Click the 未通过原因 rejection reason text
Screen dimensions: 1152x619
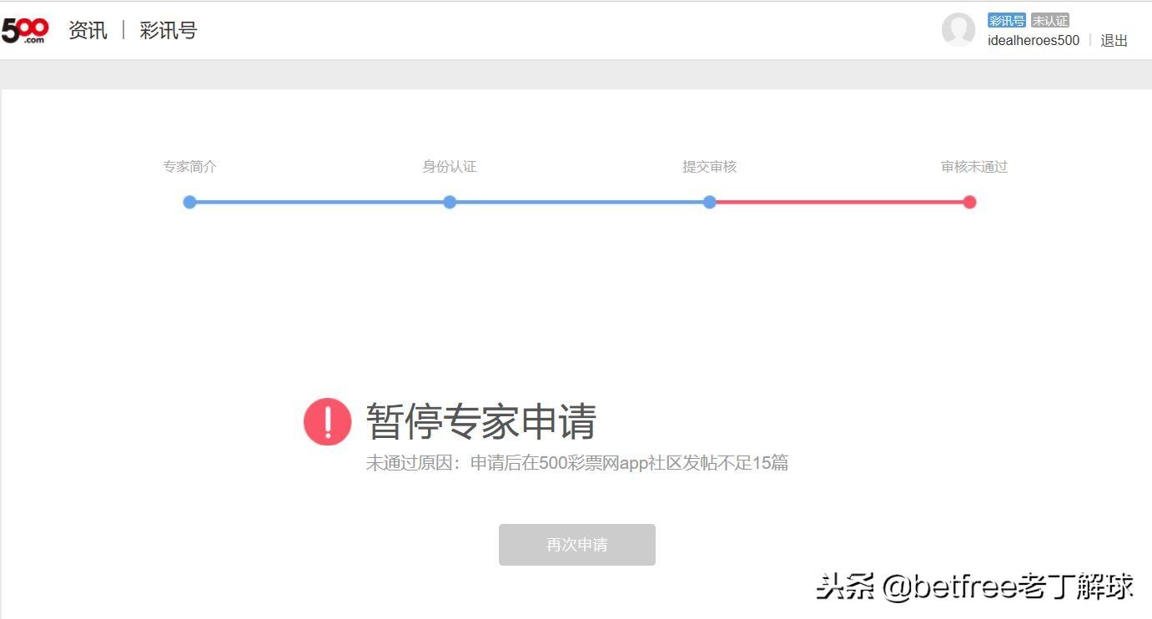click(576, 463)
